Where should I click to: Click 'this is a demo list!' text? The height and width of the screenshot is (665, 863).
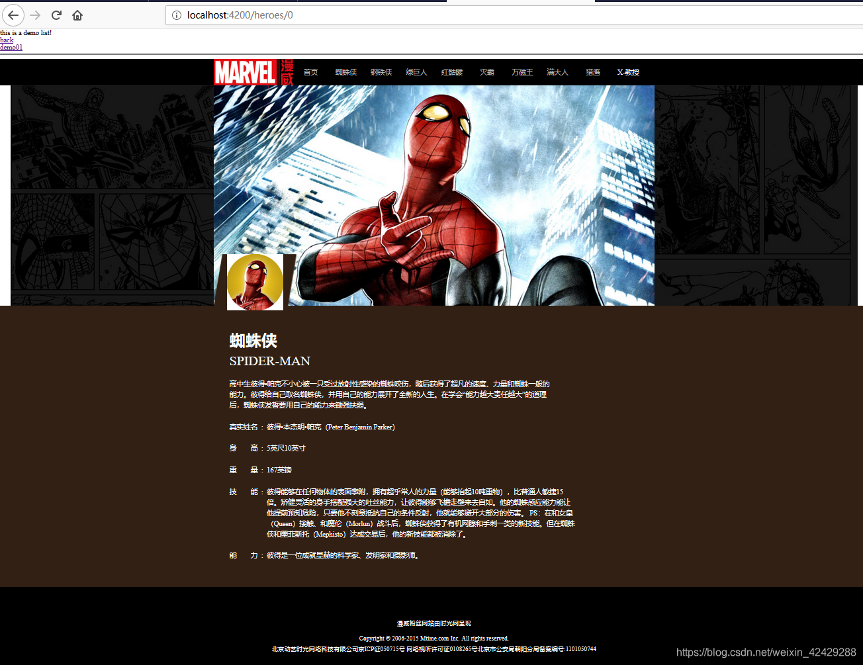(x=26, y=32)
